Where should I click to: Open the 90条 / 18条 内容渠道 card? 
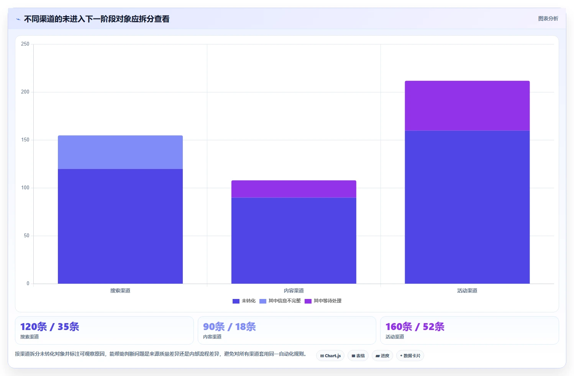[x=287, y=330]
